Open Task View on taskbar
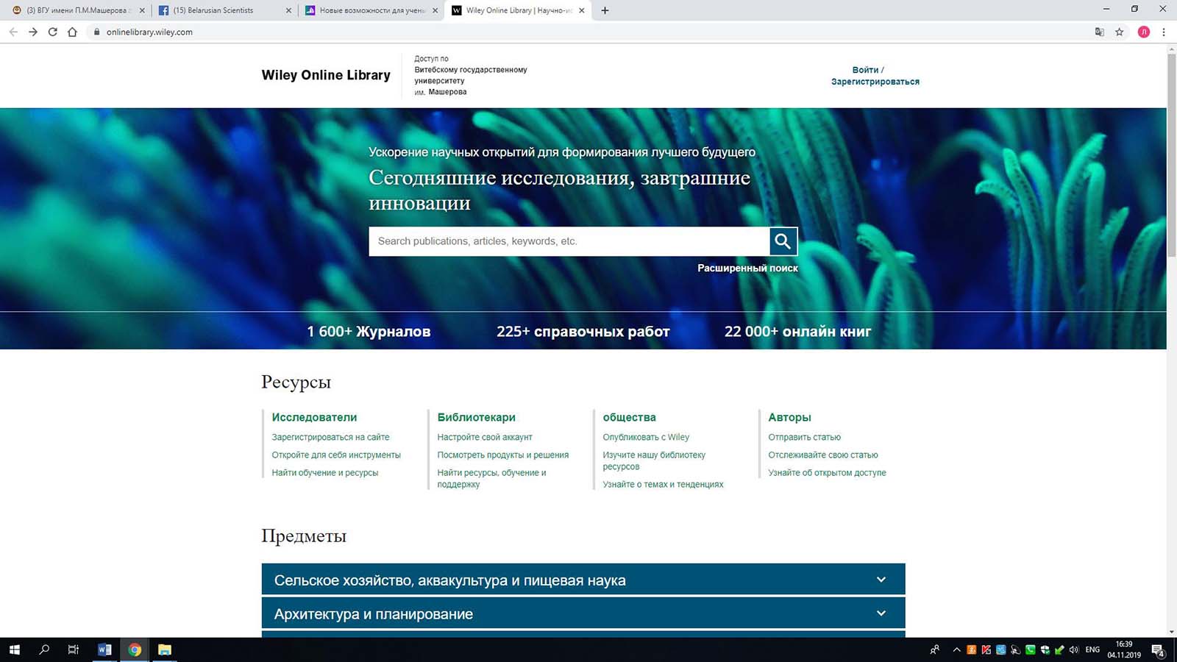 pos(74,649)
